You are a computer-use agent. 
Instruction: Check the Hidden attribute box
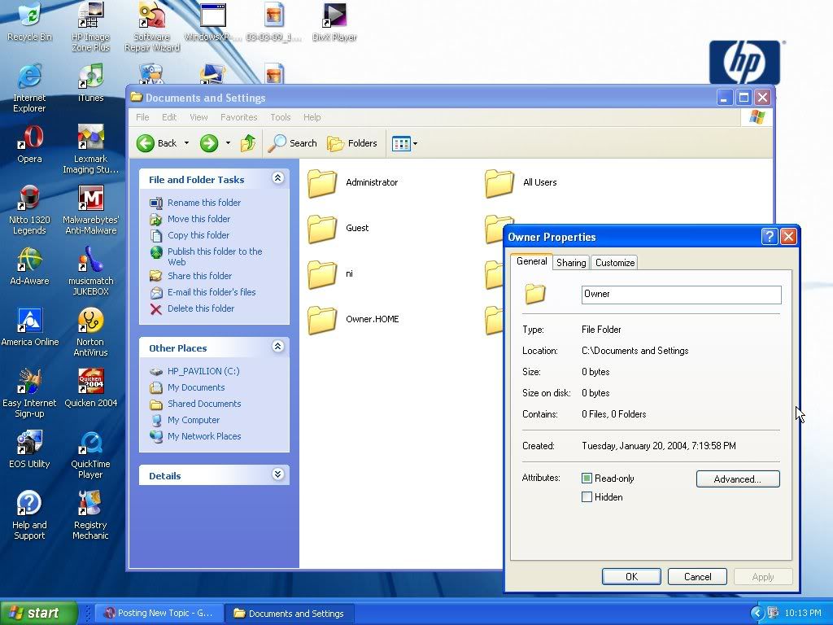[x=587, y=497]
